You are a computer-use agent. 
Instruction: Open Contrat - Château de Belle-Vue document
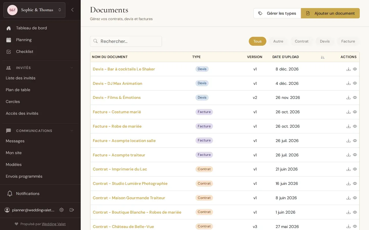tap(123, 227)
